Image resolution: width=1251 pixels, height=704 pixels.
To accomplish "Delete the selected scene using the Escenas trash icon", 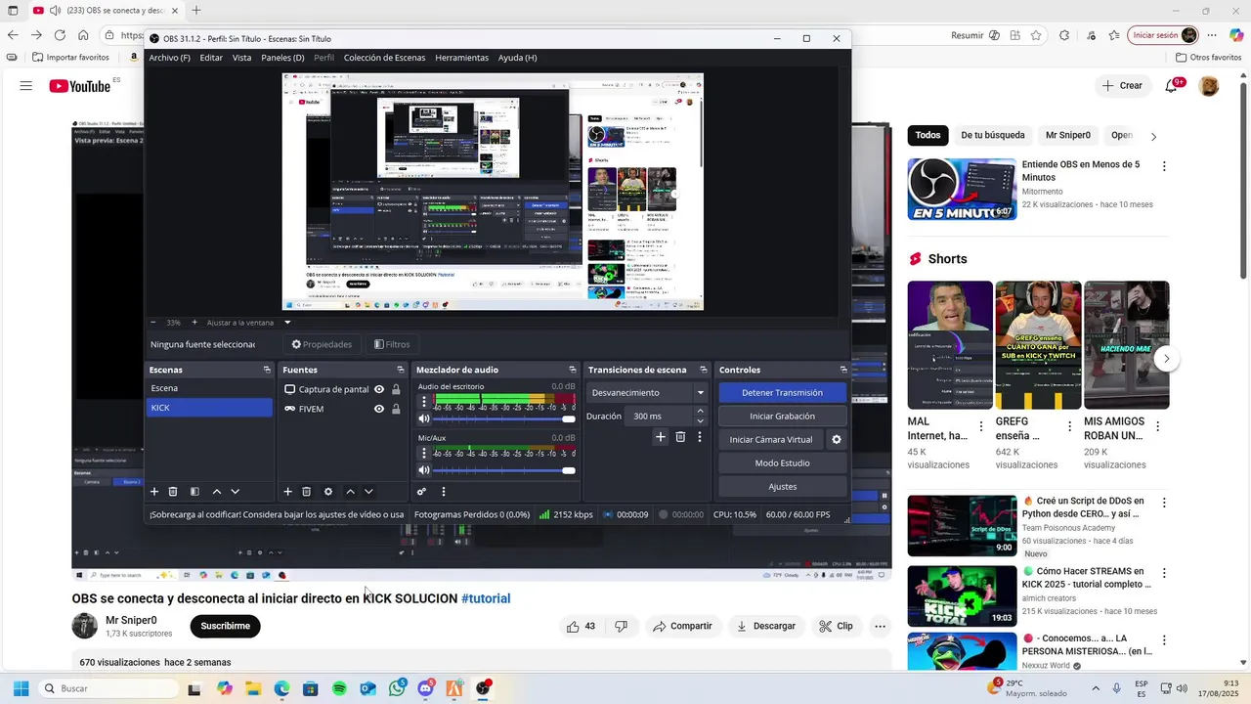I will 173,492.
